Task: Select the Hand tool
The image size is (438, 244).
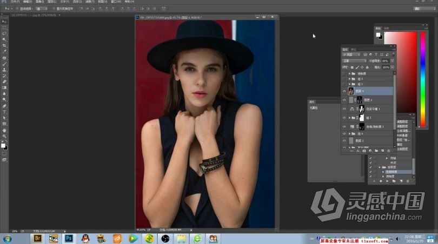Action: (x=4, y=130)
